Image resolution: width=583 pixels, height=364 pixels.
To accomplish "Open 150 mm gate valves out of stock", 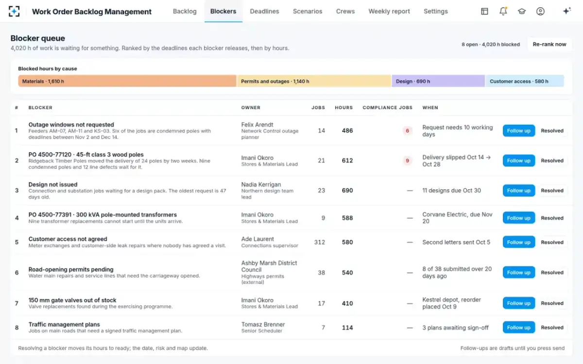I will click(72, 300).
